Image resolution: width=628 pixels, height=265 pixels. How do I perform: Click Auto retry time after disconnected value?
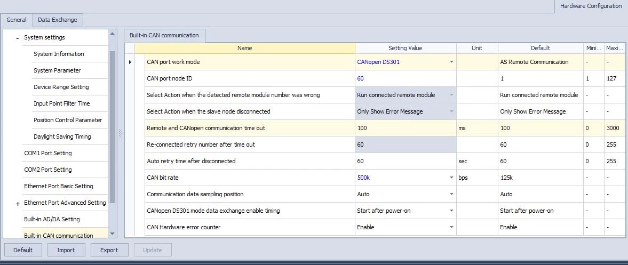pos(405,161)
